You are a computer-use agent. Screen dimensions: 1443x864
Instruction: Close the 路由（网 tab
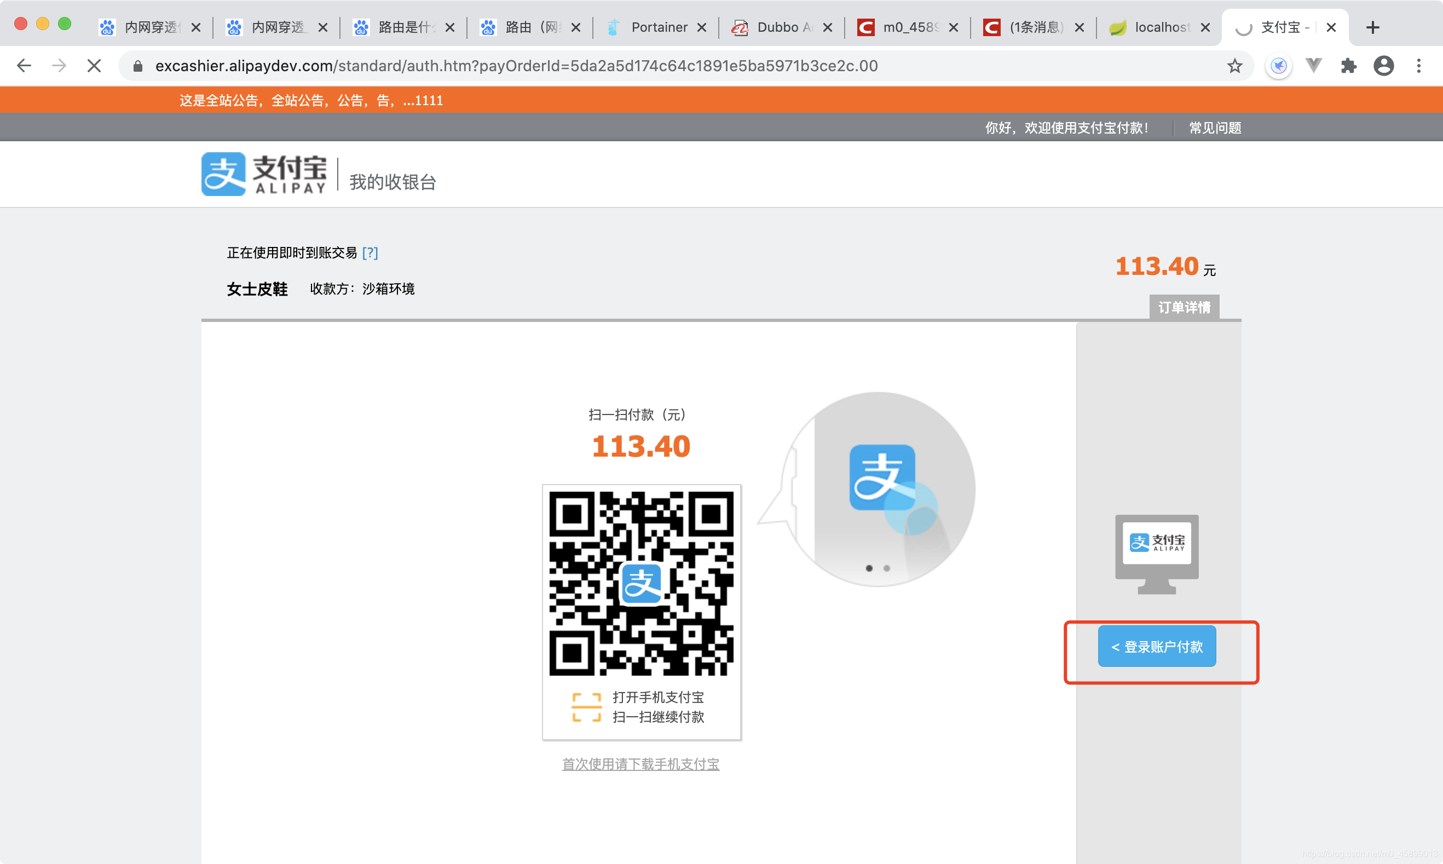tap(576, 27)
